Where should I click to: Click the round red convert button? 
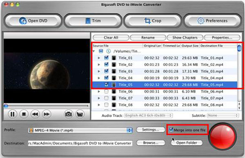(223, 137)
